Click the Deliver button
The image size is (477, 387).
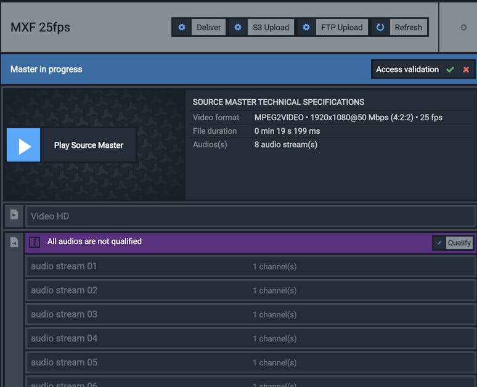[x=208, y=27]
